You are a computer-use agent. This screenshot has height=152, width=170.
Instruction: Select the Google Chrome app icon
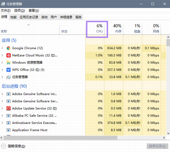pos(8,48)
